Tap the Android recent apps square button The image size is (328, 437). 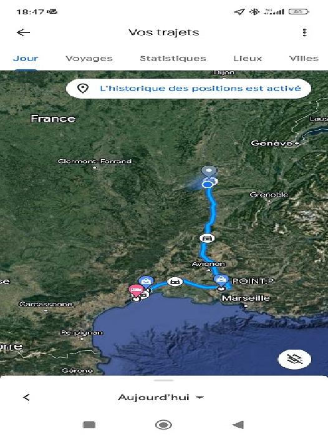pyautogui.click(x=89, y=425)
